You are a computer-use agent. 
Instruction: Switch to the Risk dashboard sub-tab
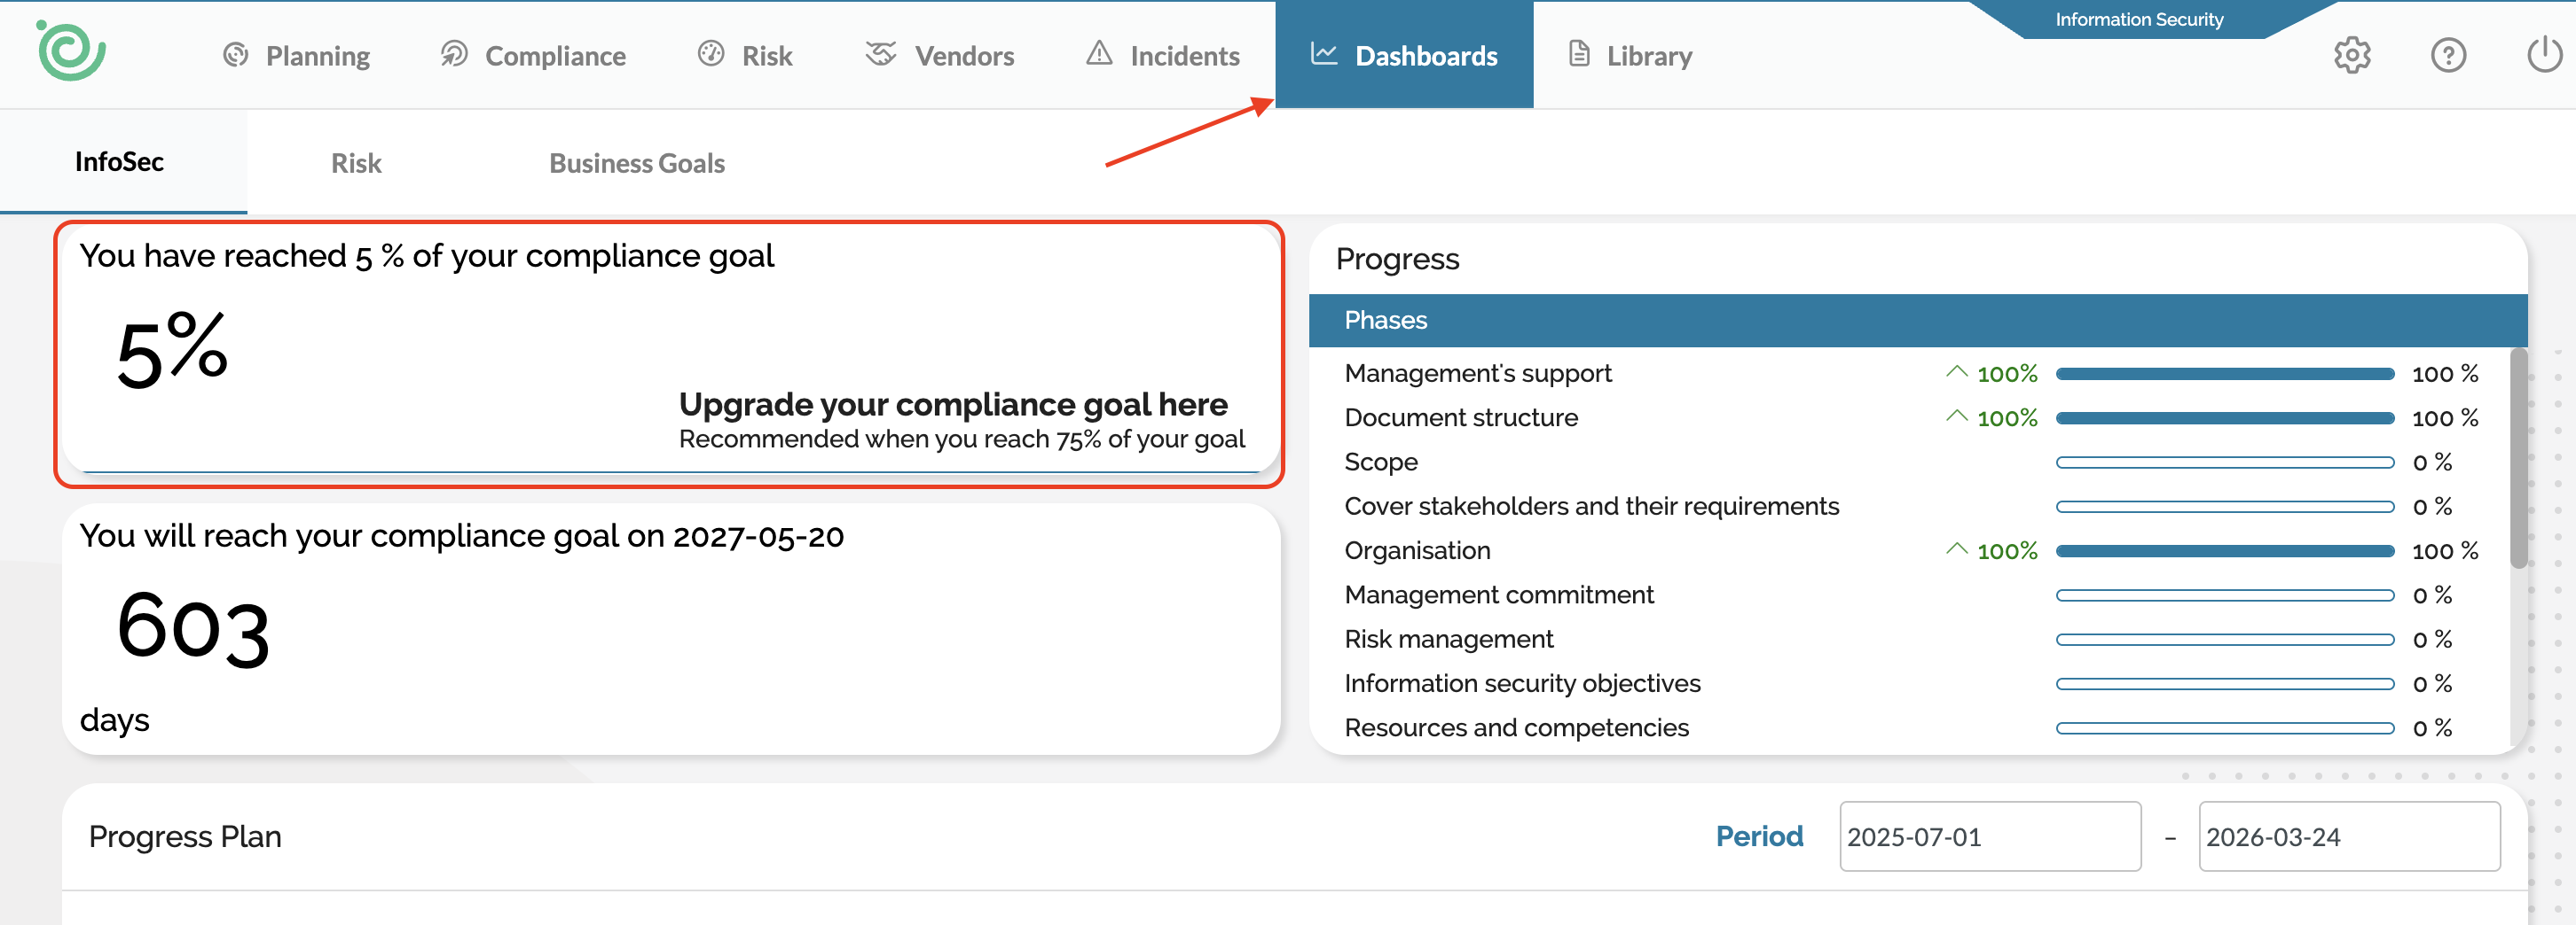coord(356,163)
